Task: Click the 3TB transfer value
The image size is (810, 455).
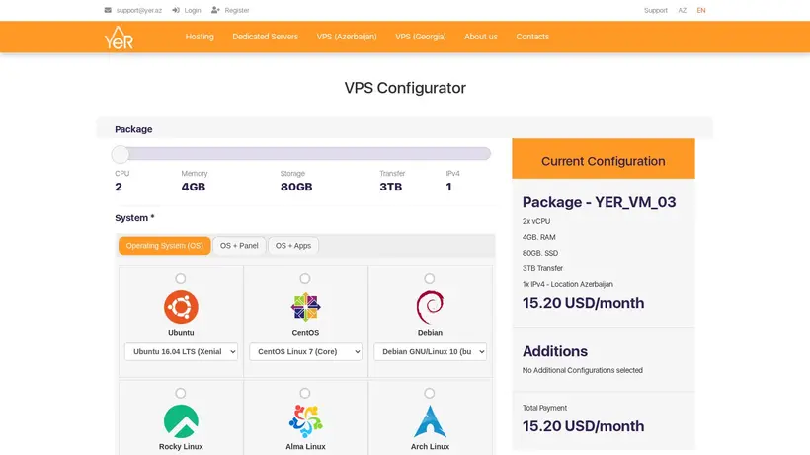Action: coord(390,187)
